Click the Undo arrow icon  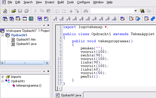57,11
